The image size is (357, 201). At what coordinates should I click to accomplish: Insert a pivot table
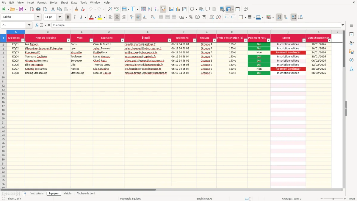pyautogui.click(x=184, y=9)
